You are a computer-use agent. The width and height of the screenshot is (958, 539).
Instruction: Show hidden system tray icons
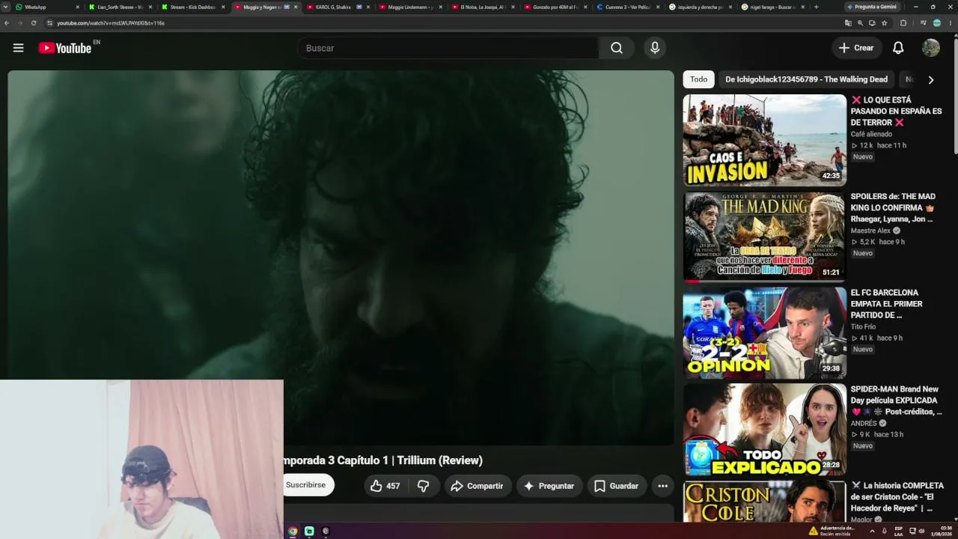(x=872, y=531)
